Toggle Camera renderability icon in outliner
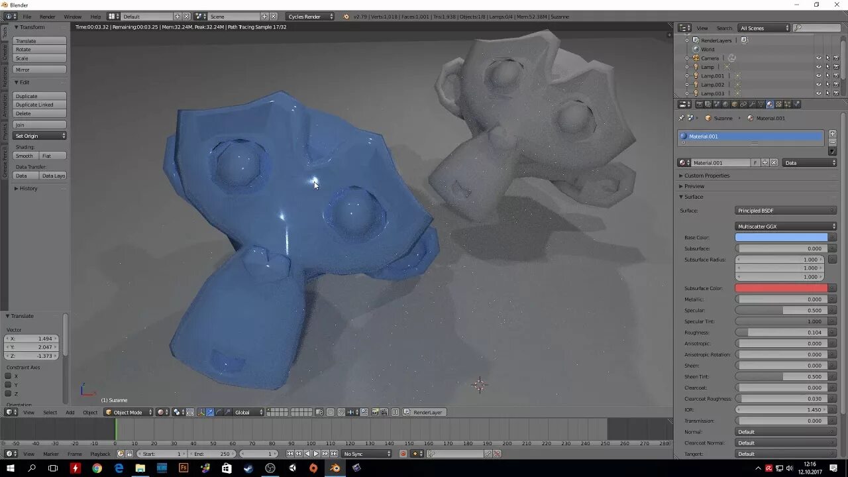The width and height of the screenshot is (848, 477). (x=836, y=58)
